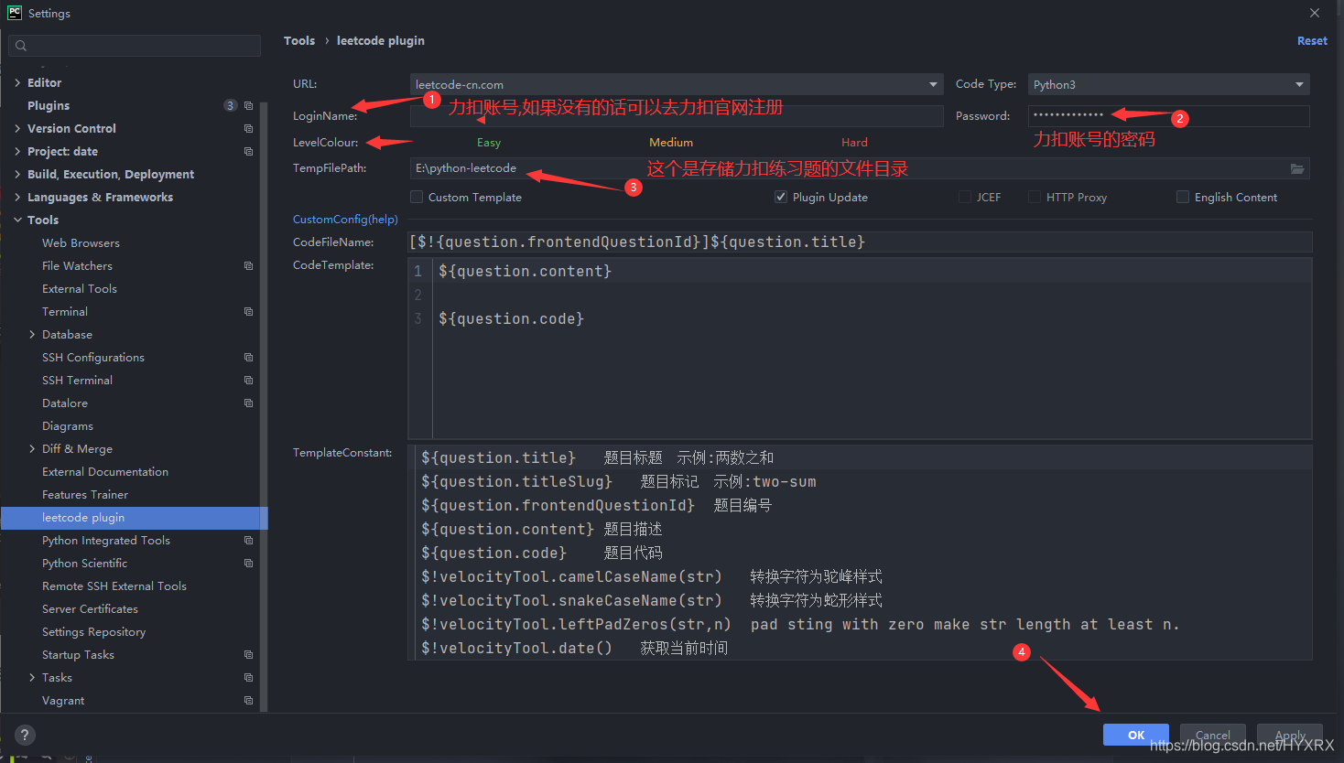This screenshot has width=1344, height=763.
Task: Uncheck the Plugin Update checkbox
Action: pos(781,197)
